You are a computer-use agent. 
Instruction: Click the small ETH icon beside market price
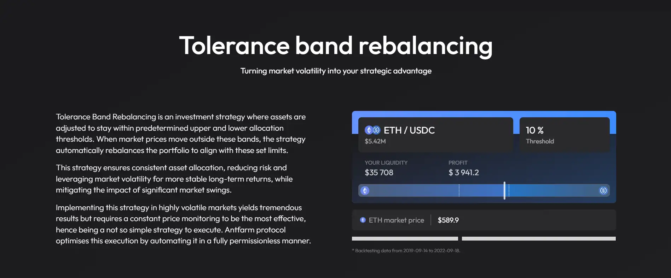(x=363, y=220)
